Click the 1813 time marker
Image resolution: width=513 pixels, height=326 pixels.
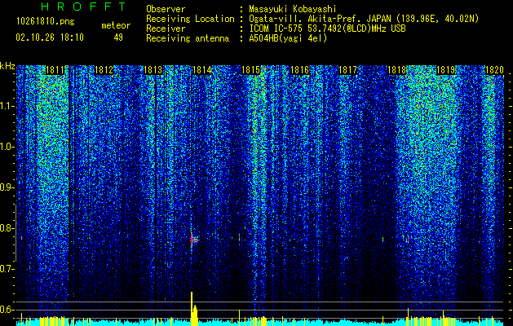pos(153,70)
